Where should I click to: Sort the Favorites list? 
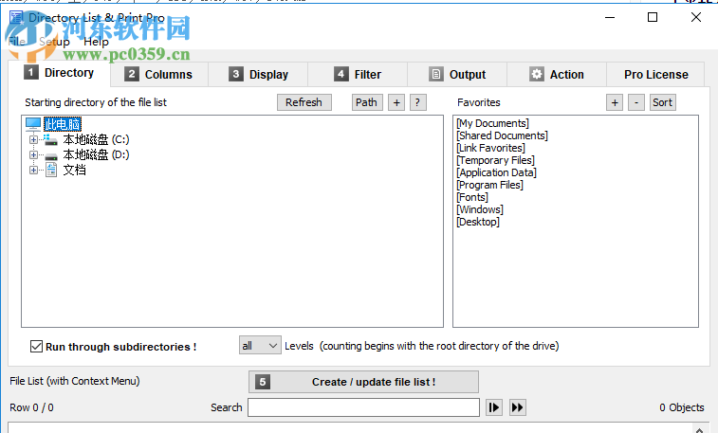tap(663, 102)
